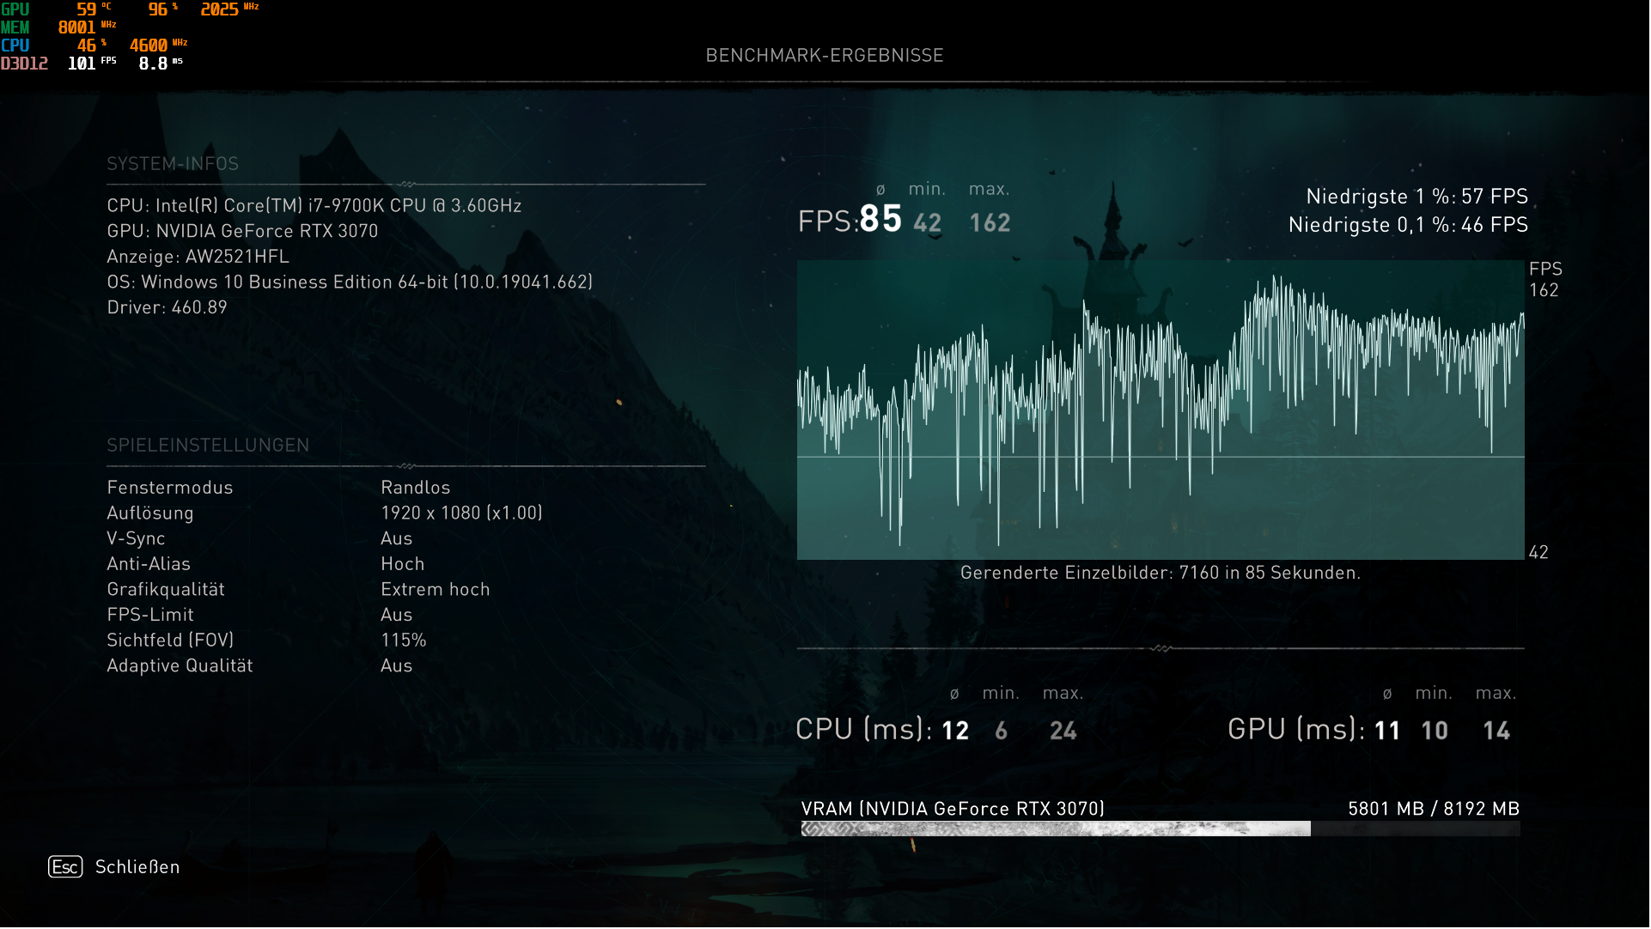Click the Schließen close label
The height and width of the screenshot is (929, 1651).
click(x=137, y=868)
